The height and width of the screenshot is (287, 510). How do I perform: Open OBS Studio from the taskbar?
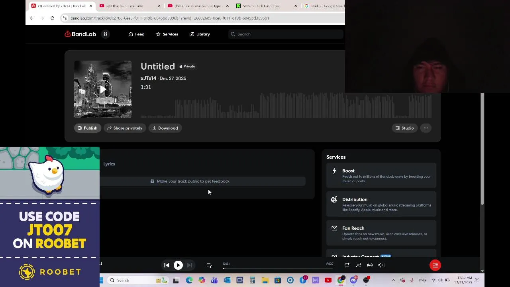point(366,281)
